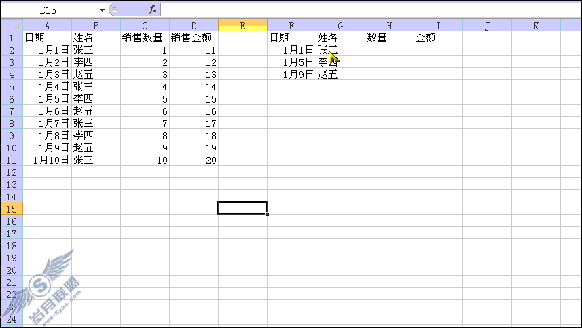
Task: Click cell F1 containing 日期
Action: coord(292,37)
